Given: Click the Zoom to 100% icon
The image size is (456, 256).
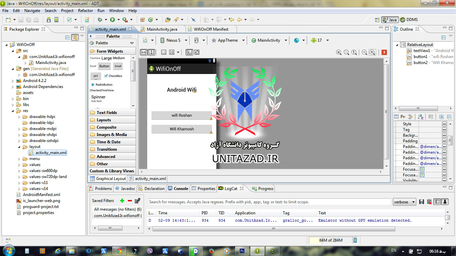Looking at the screenshot, I should [x=354, y=52].
